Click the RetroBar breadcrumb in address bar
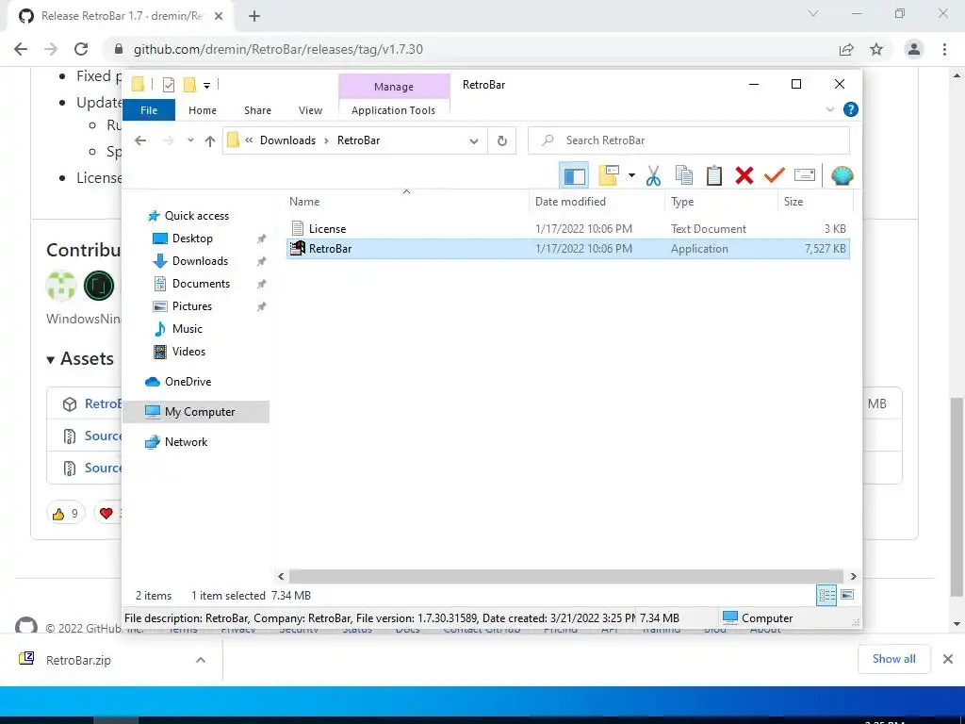Screen dimensions: 965x724 click(358, 140)
